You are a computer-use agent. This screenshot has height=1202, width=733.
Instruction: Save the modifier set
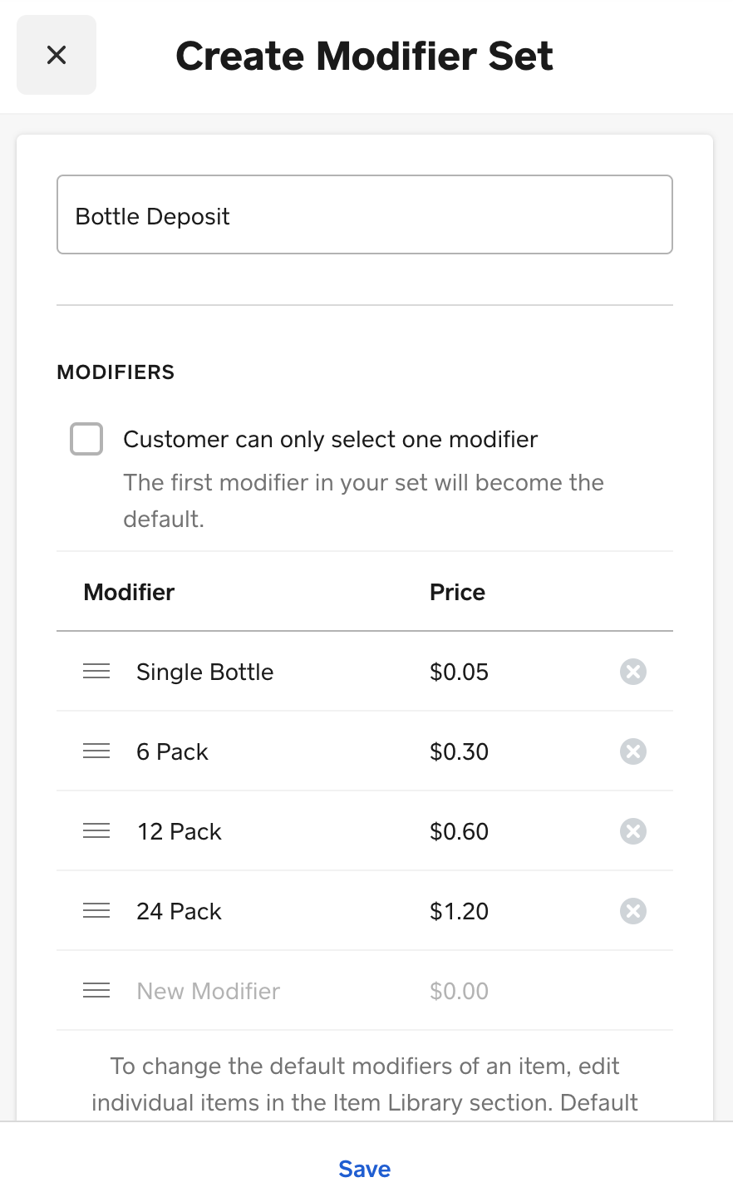click(x=364, y=1169)
